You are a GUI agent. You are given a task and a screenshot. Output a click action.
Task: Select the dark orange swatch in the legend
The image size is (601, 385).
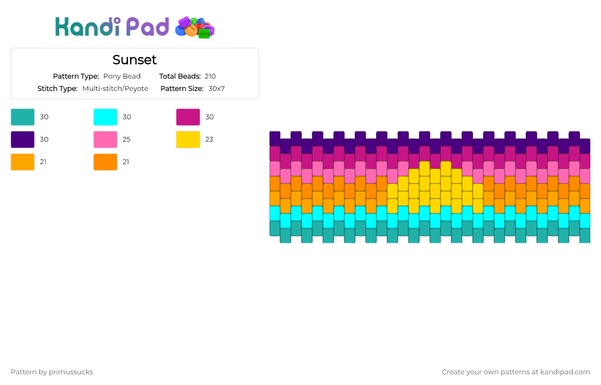[105, 162]
